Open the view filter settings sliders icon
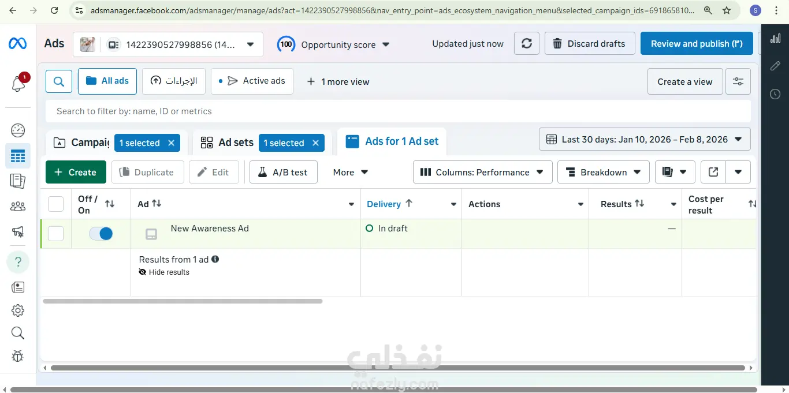 coord(738,81)
